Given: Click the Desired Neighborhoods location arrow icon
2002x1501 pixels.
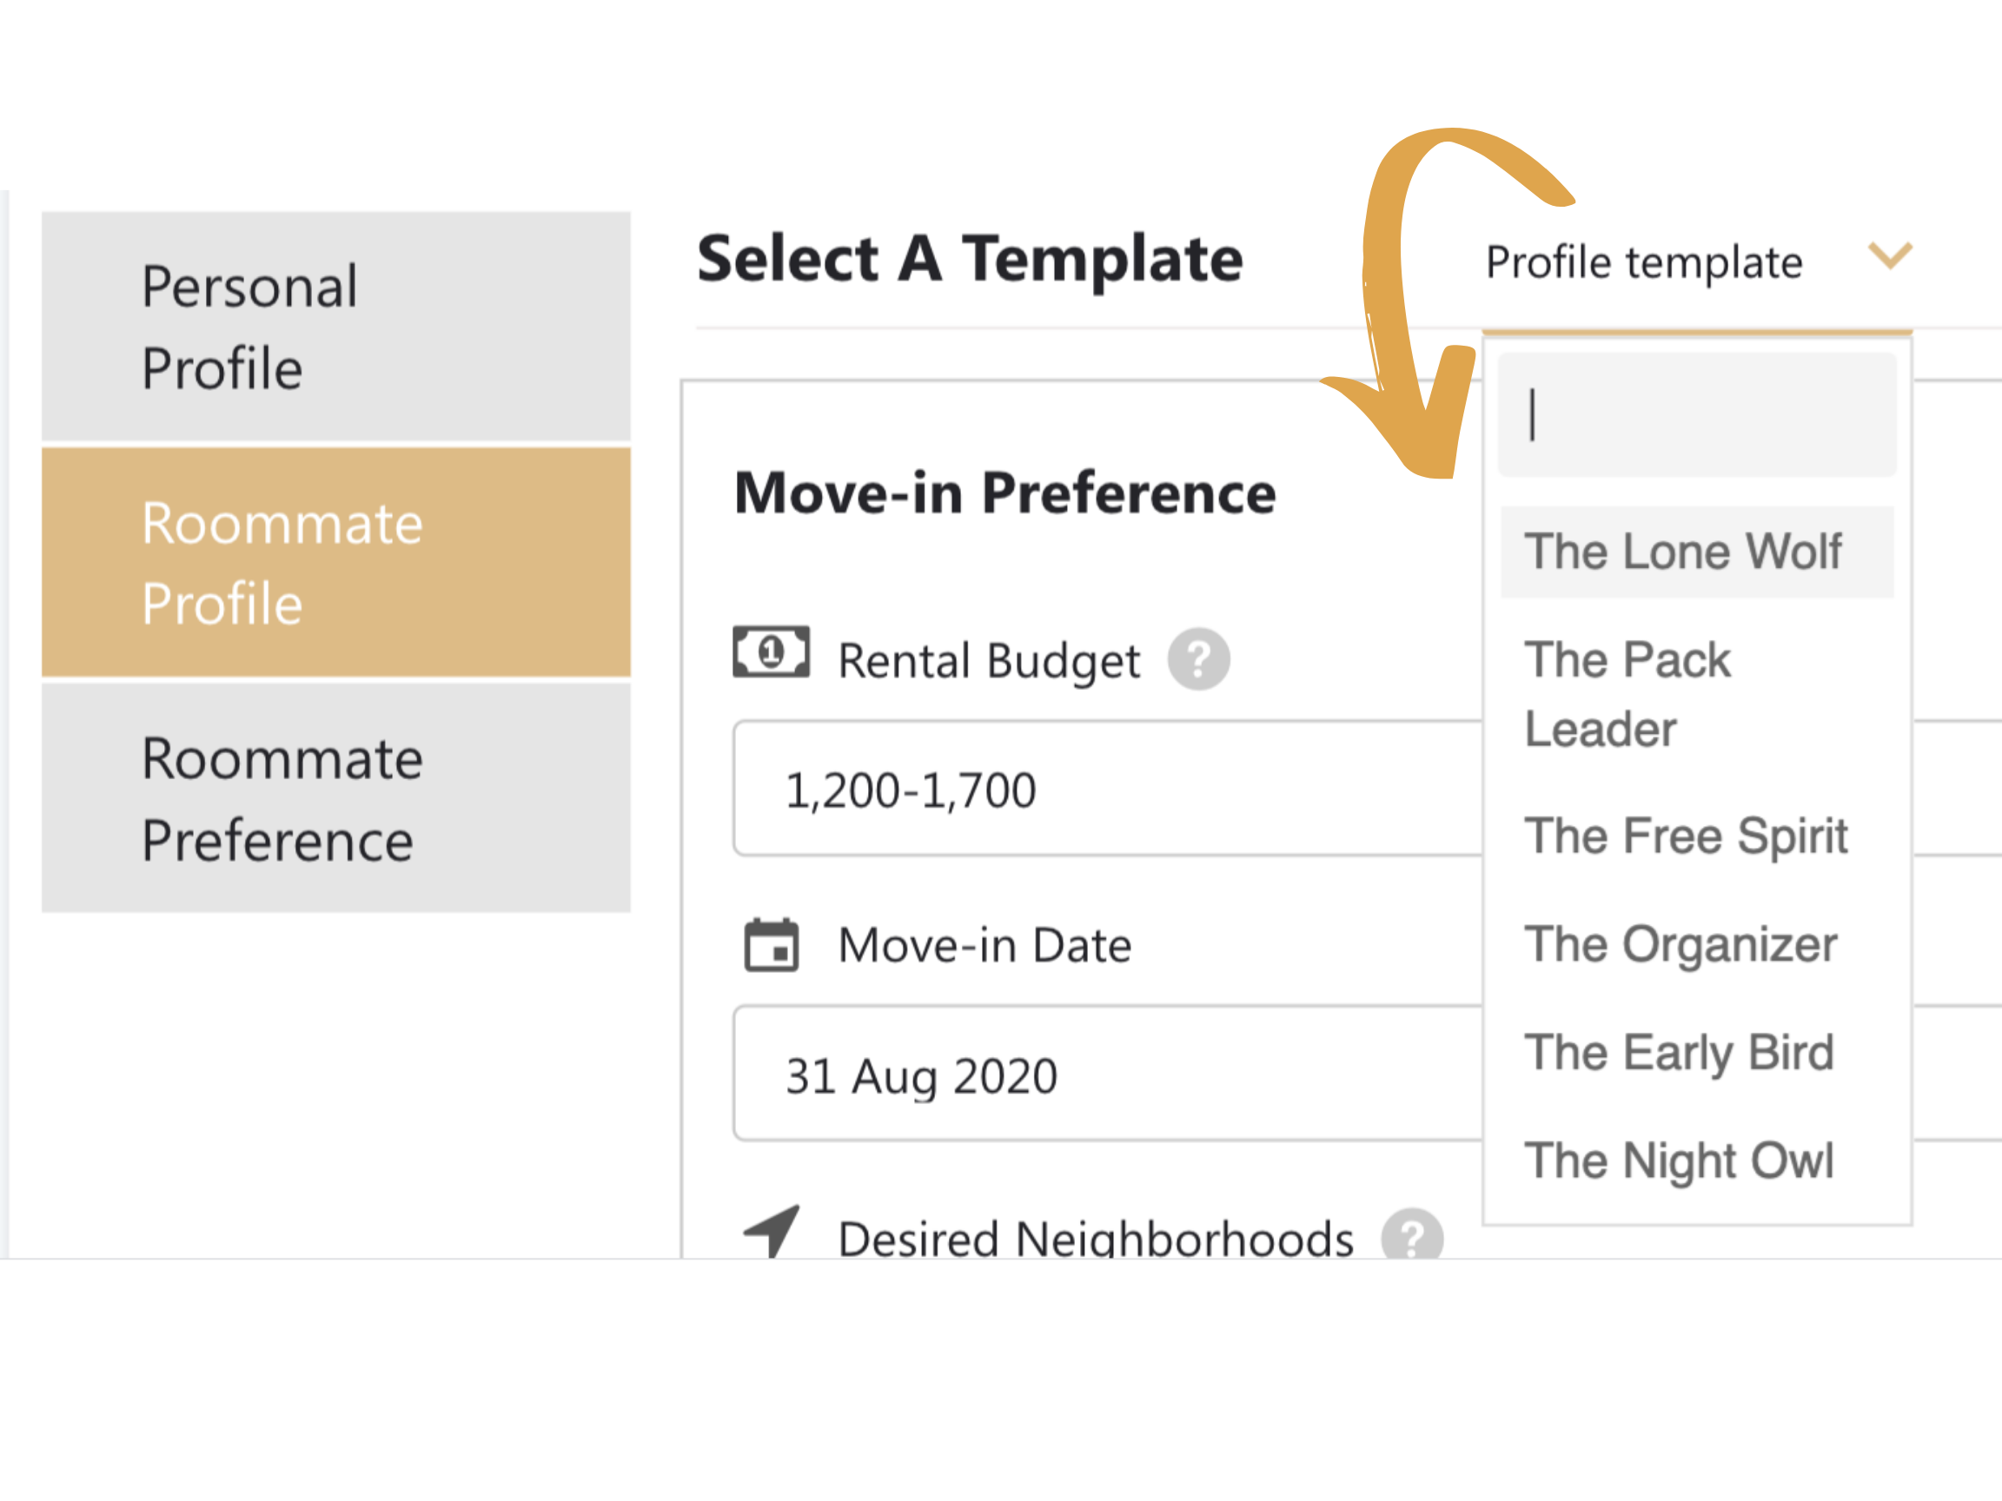Looking at the screenshot, I should pyautogui.click(x=771, y=1231).
